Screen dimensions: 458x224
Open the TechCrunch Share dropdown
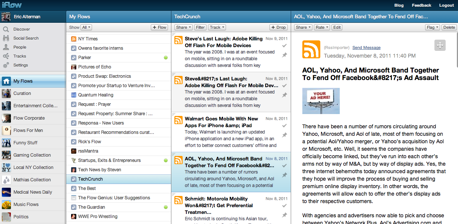(183, 27)
